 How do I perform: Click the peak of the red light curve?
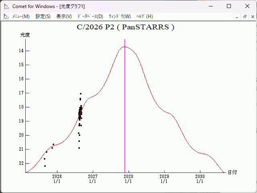point(125,47)
